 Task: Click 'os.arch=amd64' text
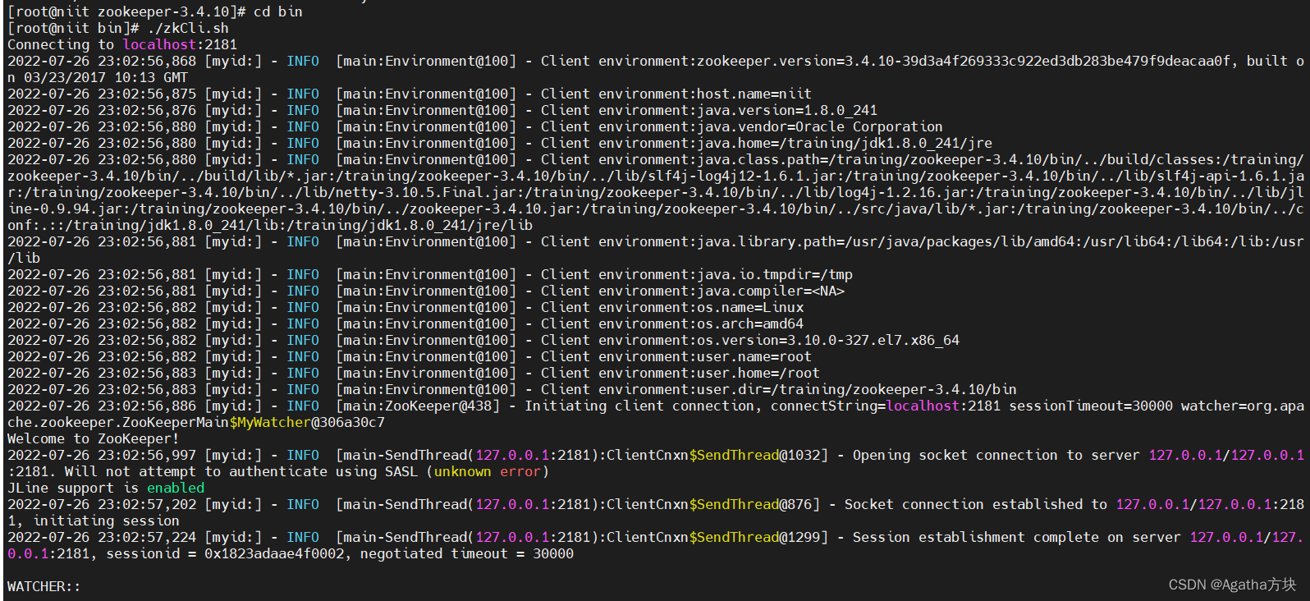pos(750,323)
